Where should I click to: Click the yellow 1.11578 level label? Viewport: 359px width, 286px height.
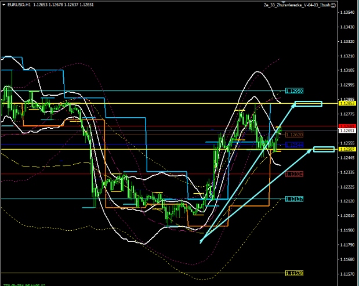295,273
